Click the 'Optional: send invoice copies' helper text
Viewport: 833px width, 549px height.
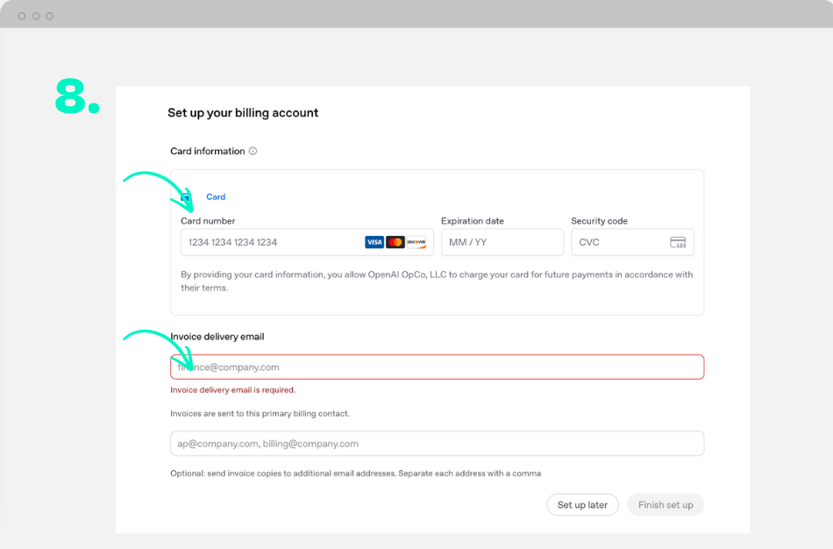pos(355,473)
